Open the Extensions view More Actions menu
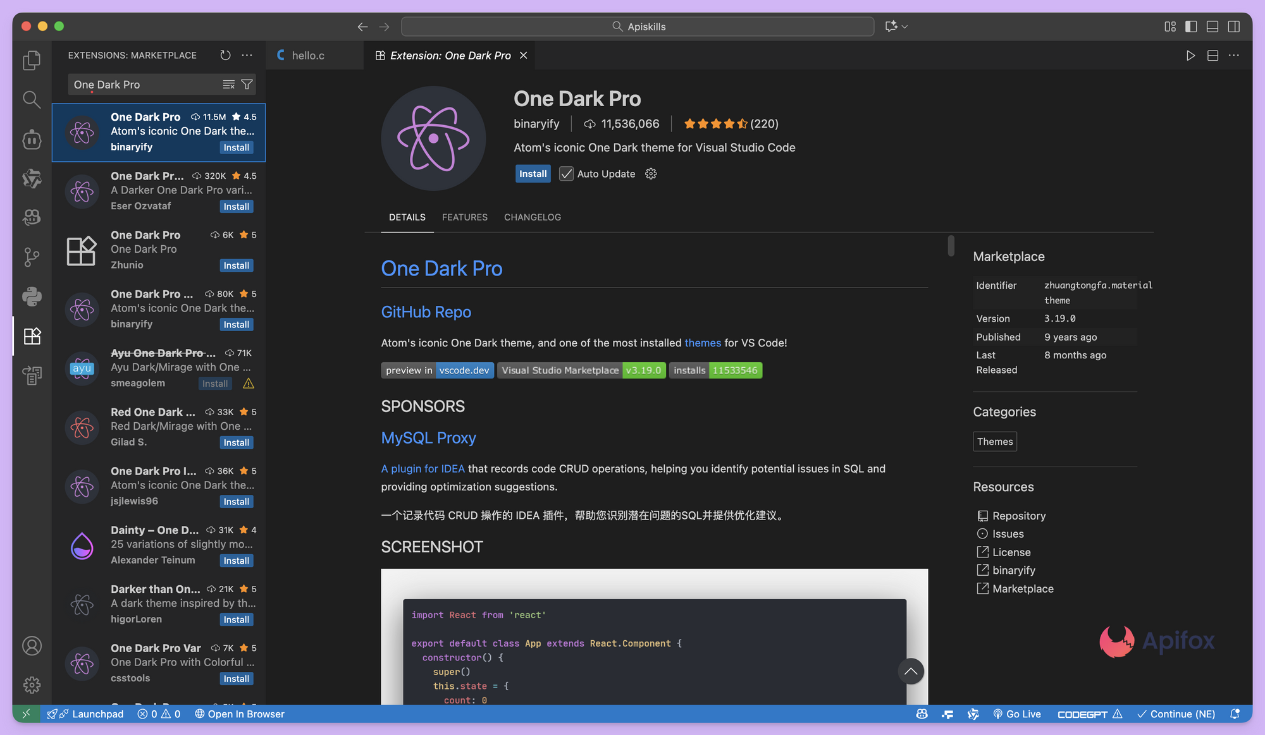Image resolution: width=1265 pixels, height=735 pixels. coord(247,55)
